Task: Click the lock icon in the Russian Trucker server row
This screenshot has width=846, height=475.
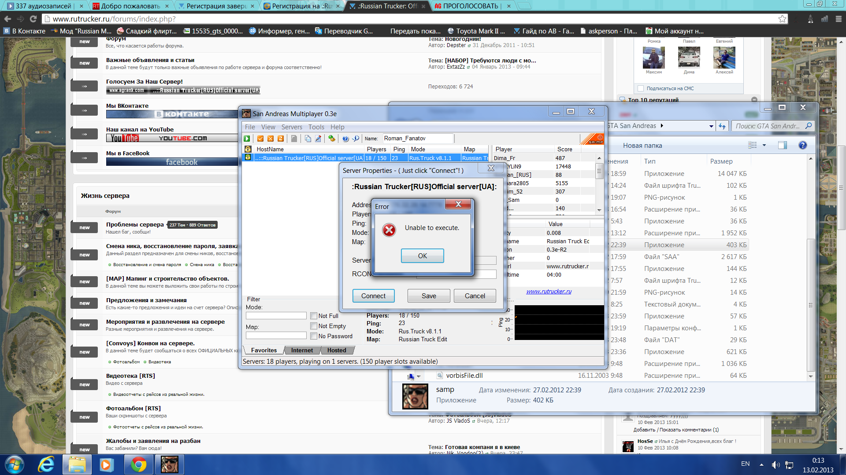Action: coord(248,157)
